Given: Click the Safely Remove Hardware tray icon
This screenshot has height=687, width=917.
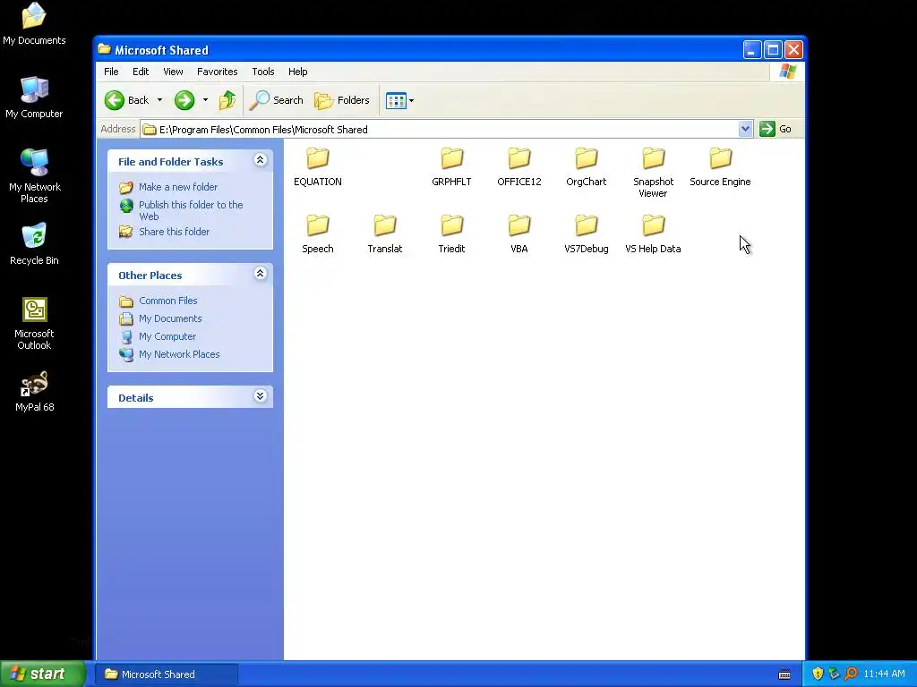Looking at the screenshot, I should (x=834, y=674).
